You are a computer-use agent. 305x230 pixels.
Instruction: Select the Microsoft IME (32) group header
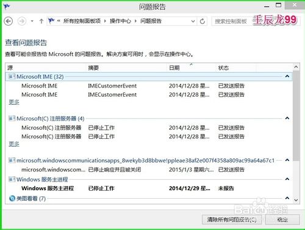point(149,76)
